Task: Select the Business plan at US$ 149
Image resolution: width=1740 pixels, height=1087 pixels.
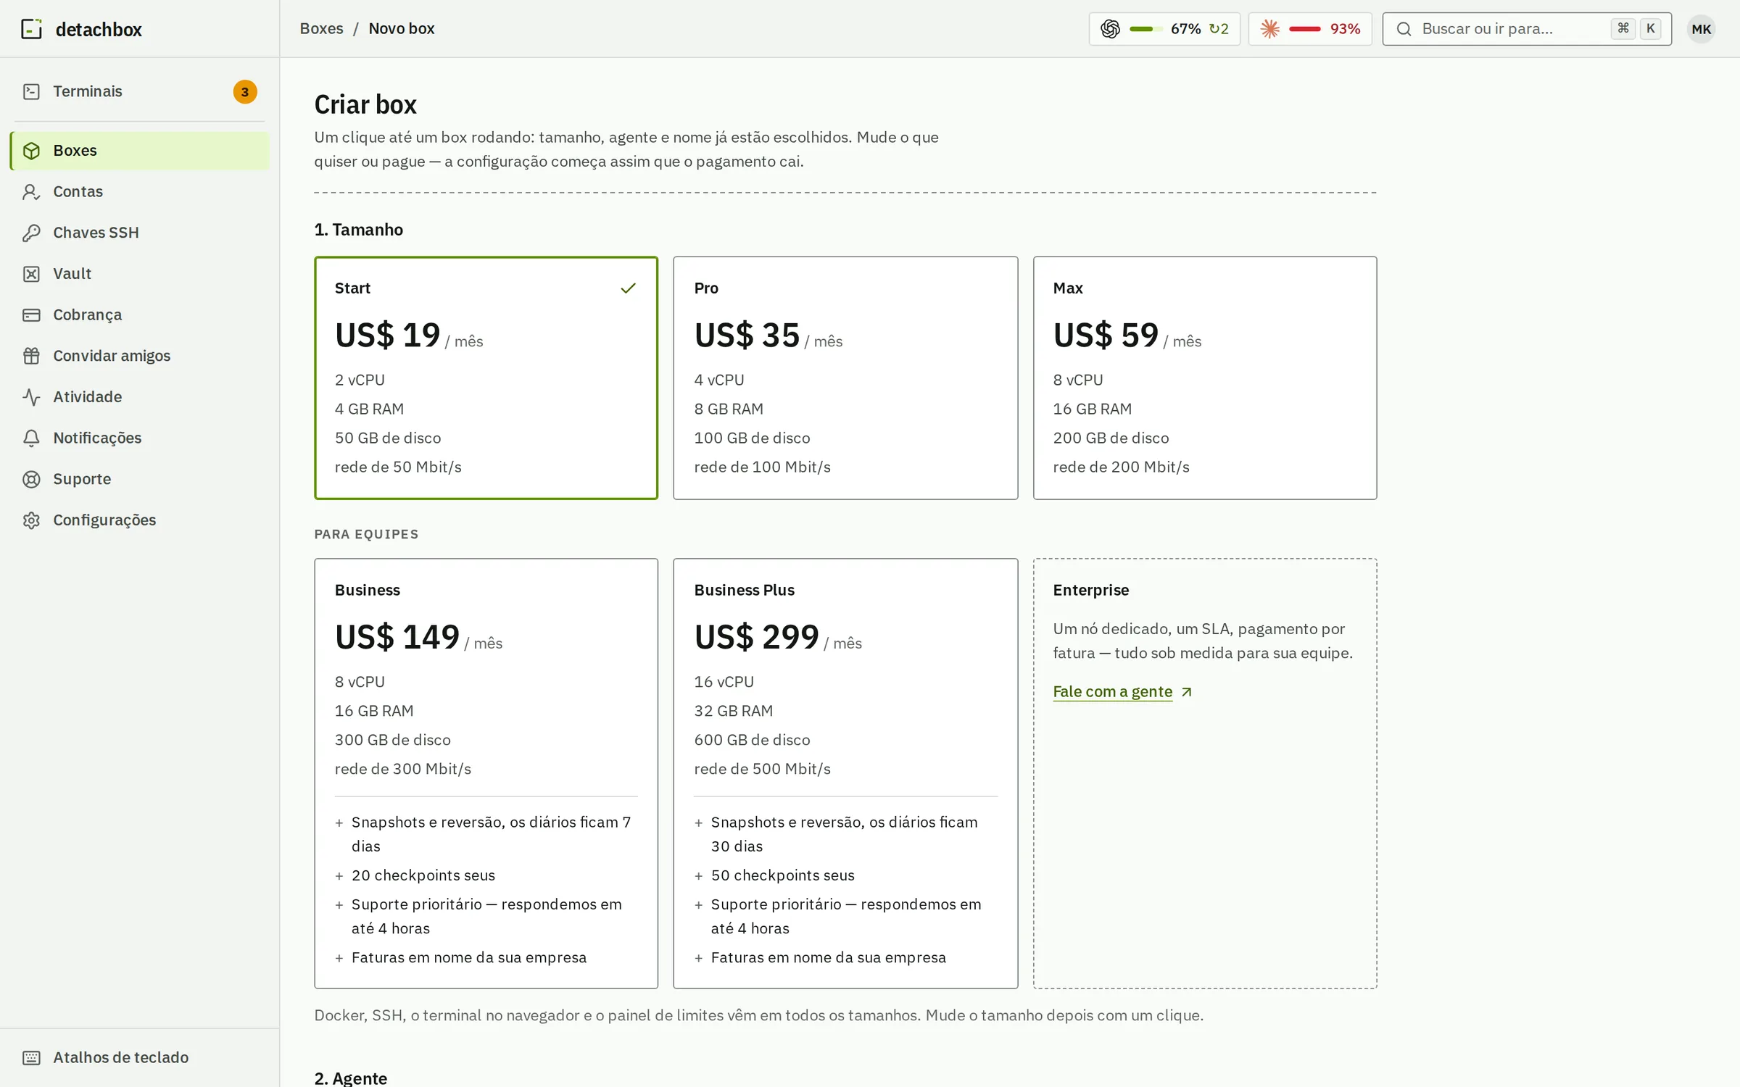Action: (486, 773)
